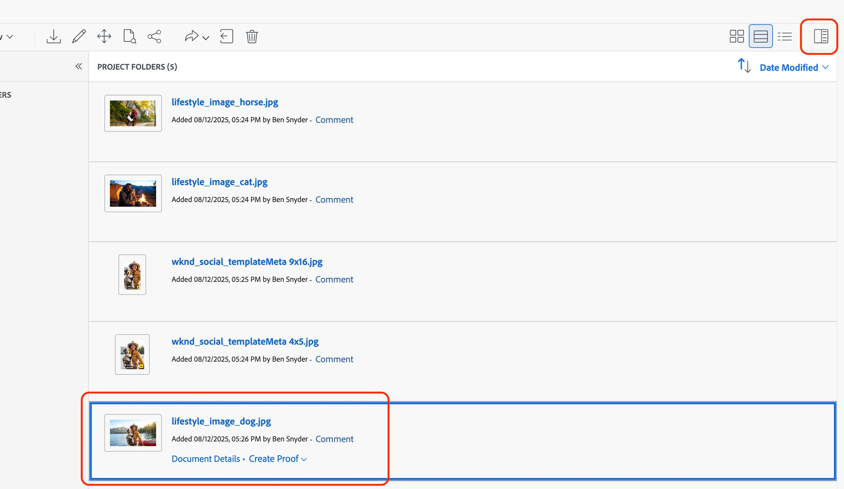Open lifestyle_image_horse.jpg link
The width and height of the screenshot is (844, 489).
pos(225,102)
